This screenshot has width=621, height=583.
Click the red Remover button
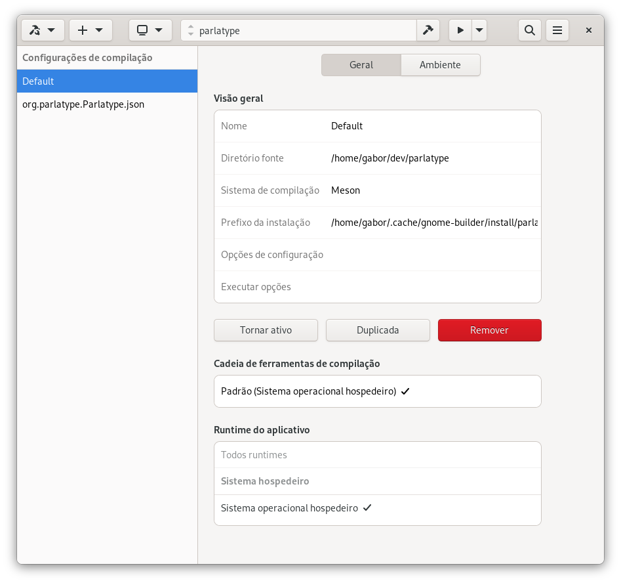pos(489,330)
